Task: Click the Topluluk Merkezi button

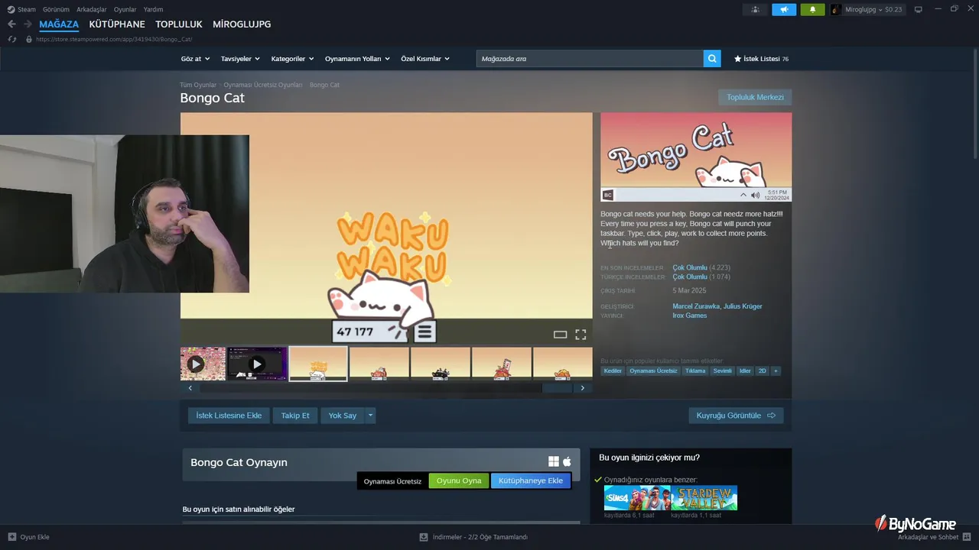Action: 755,97
